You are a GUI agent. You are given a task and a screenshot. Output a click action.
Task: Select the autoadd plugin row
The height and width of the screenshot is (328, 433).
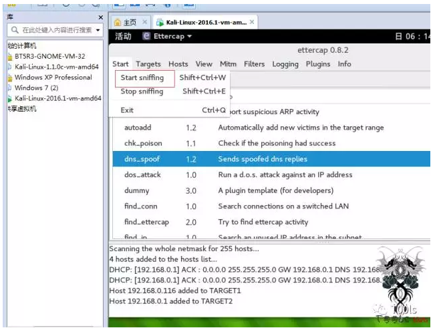click(271, 128)
